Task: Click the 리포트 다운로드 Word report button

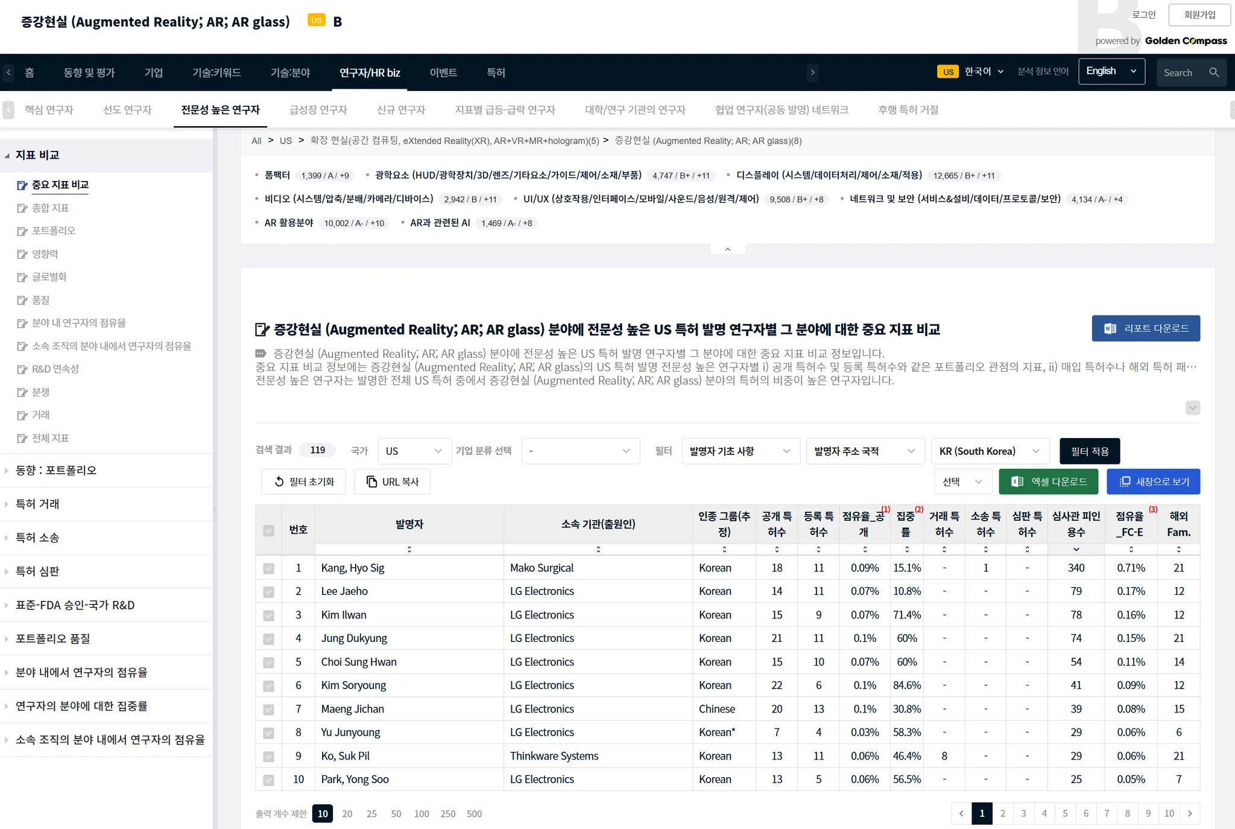Action: point(1145,328)
